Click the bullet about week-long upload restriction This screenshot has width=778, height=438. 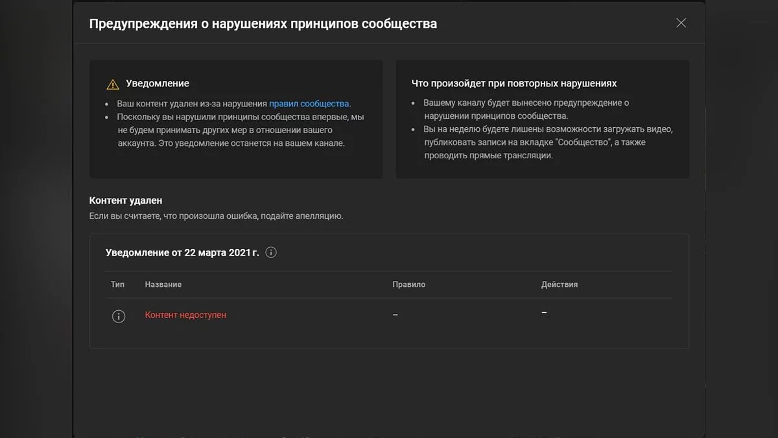click(x=548, y=142)
